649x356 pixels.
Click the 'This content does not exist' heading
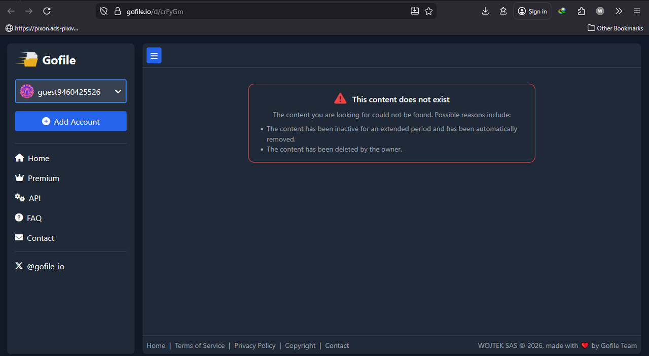pyautogui.click(x=401, y=99)
